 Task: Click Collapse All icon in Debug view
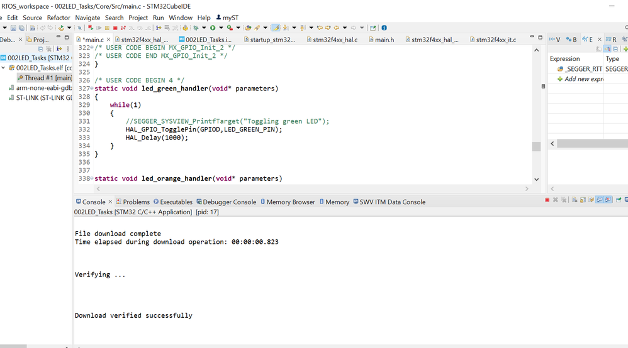point(40,49)
